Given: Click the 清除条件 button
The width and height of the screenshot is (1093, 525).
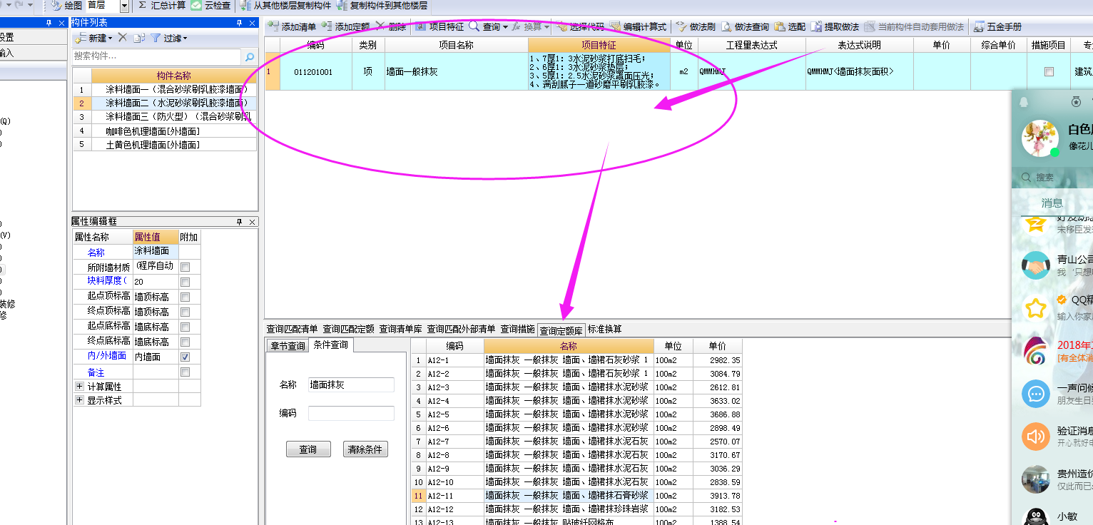Looking at the screenshot, I should (365, 449).
